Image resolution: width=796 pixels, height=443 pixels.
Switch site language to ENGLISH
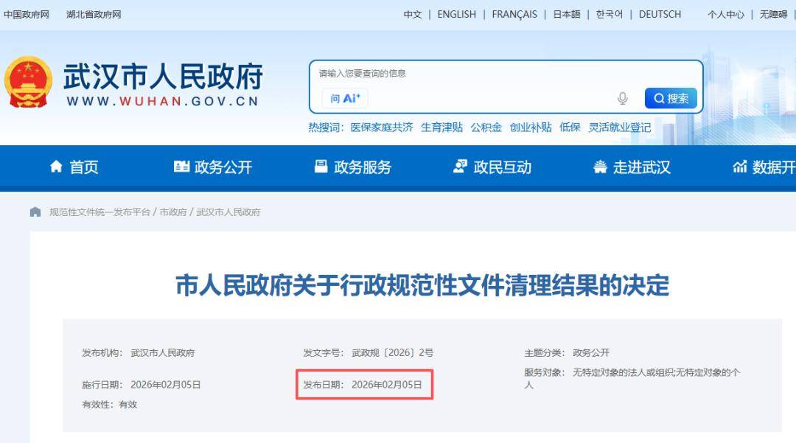457,14
